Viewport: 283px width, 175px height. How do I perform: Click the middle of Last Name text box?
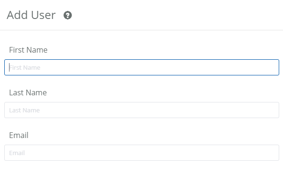142,110
